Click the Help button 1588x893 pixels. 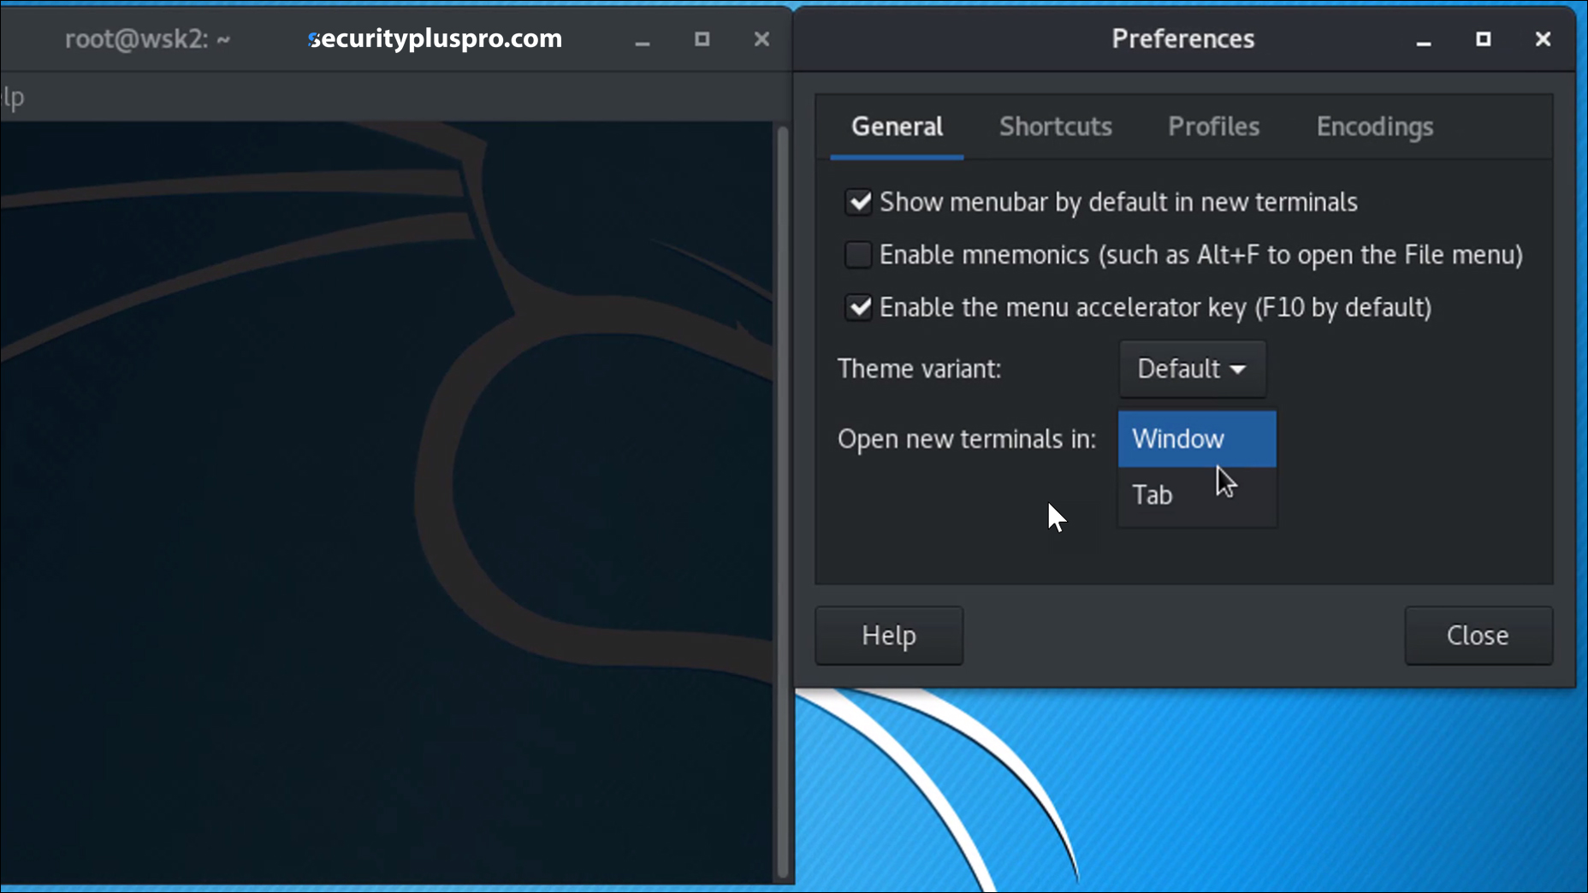(889, 636)
